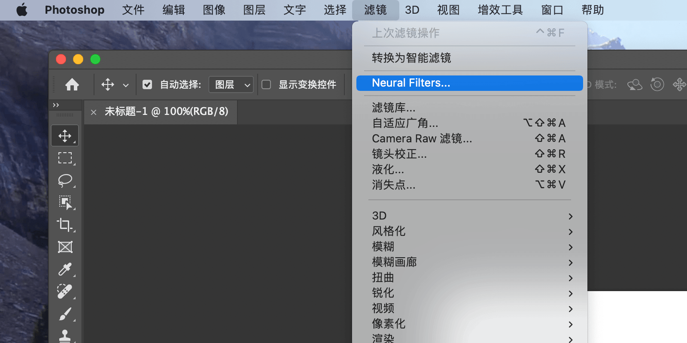Enable the 显示变换控件 checkbox
This screenshot has height=343, width=687.
tap(266, 84)
